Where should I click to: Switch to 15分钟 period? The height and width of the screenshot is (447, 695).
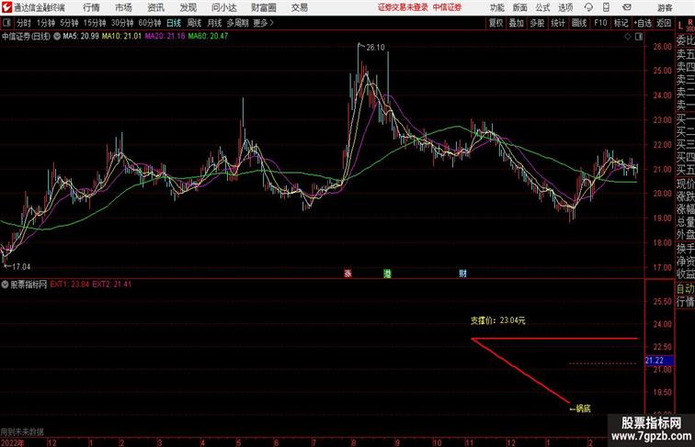(95, 23)
